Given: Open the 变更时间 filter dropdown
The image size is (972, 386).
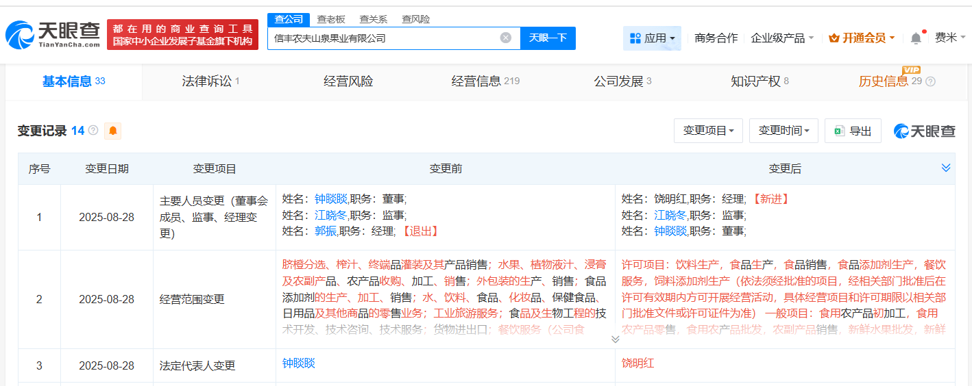Looking at the screenshot, I should click(x=784, y=131).
